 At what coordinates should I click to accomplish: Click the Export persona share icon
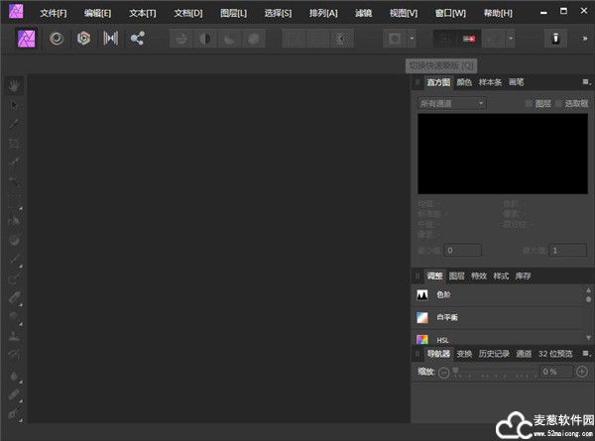pos(137,38)
